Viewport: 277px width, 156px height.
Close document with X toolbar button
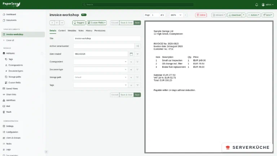coord(52,23)
